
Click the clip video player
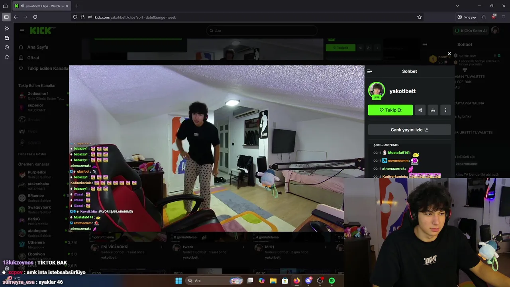tap(216, 148)
